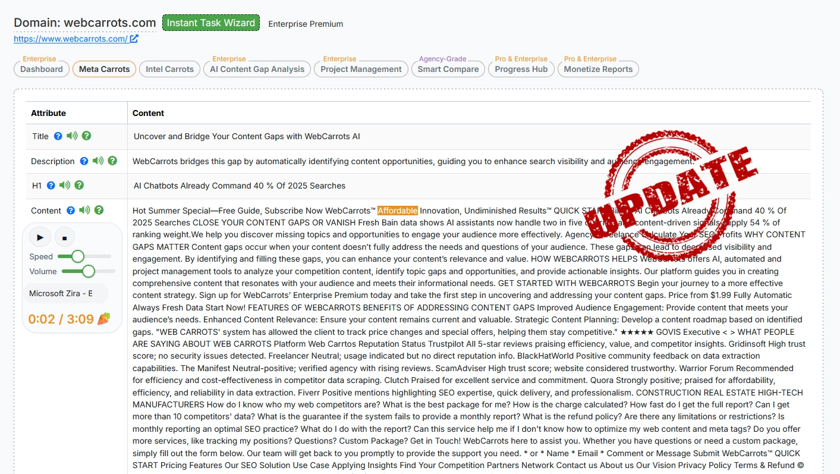This screenshot has height=474, width=840.
Task: Click the Domain: webcarrots.com heading
Action: tap(85, 23)
